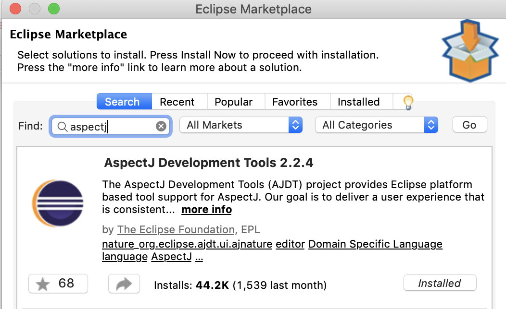The width and height of the screenshot is (506, 309).
Task: Click the AspectJ Eclipse logo thumbnail
Action: coord(57,202)
